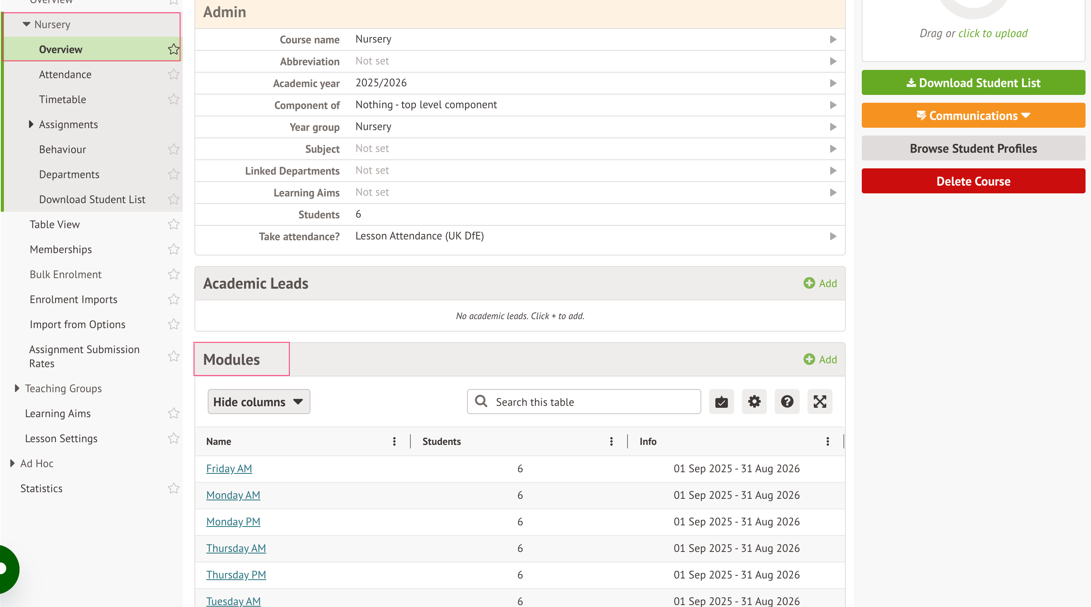Click the table settings gear icon
Viewport: 1091px width, 607px height.
click(754, 401)
